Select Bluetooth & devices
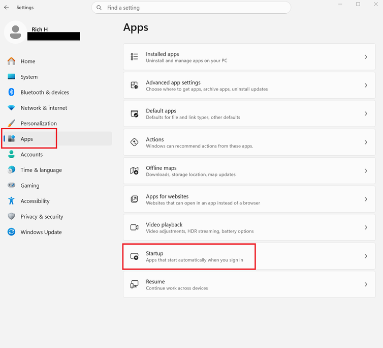This screenshot has height=348, width=383. (x=45, y=92)
